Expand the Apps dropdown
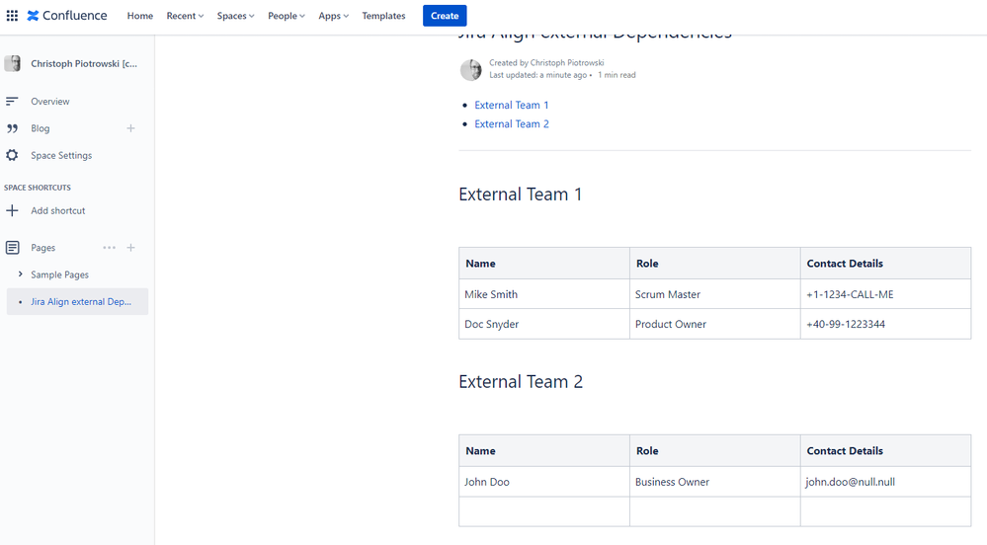This screenshot has height=545, width=987. [333, 16]
